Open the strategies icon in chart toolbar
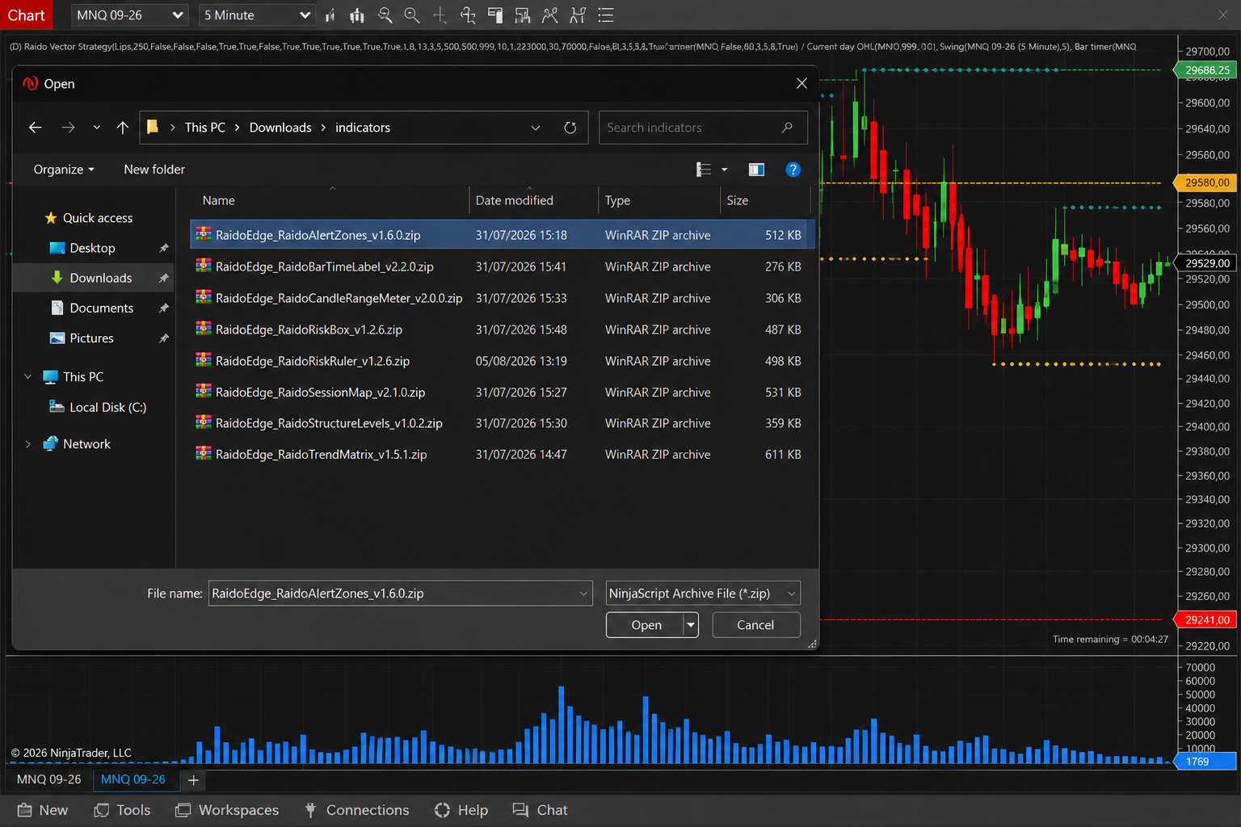This screenshot has height=827, width=1241. coord(578,15)
